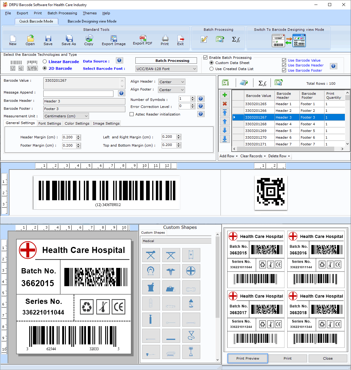Enable Aztec Reader initialization
The height and width of the screenshot is (370, 351).
coord(131,114)
